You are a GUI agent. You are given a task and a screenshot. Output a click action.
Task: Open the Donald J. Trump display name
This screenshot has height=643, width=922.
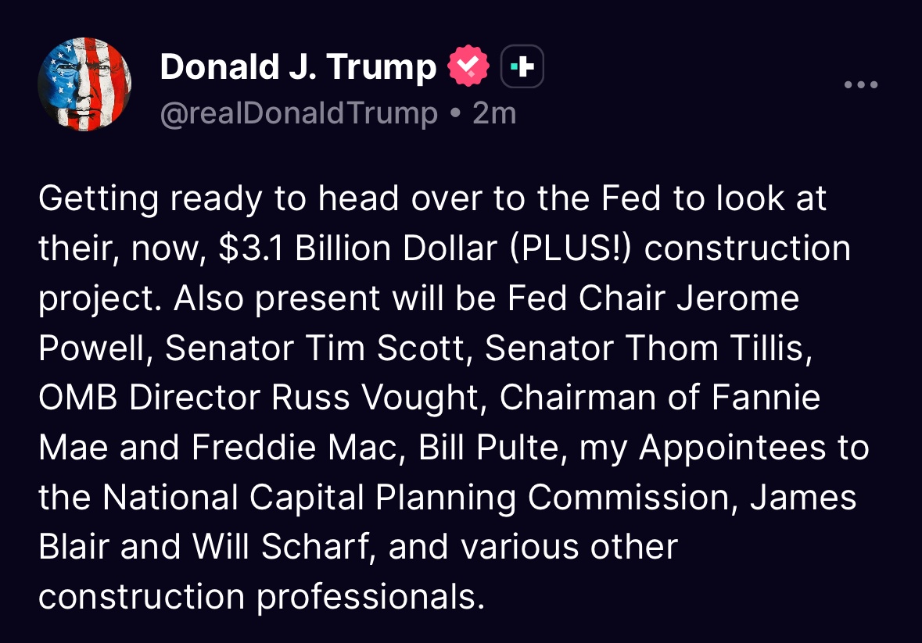pyautogui.click(x=298, y=67)
